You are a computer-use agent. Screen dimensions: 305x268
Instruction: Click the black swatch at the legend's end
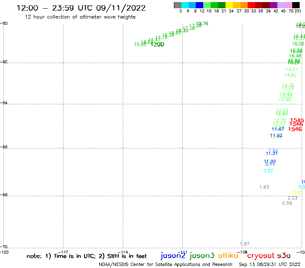click(296, 5)
